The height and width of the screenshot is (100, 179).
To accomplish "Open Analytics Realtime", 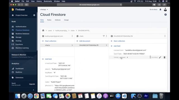I will 19,72.
